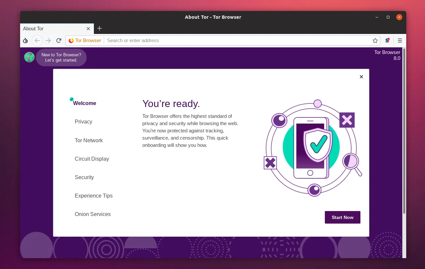Reload the page with refresh icon
The height and width of the screenshot is (269, 425).
tap(59, 40)
